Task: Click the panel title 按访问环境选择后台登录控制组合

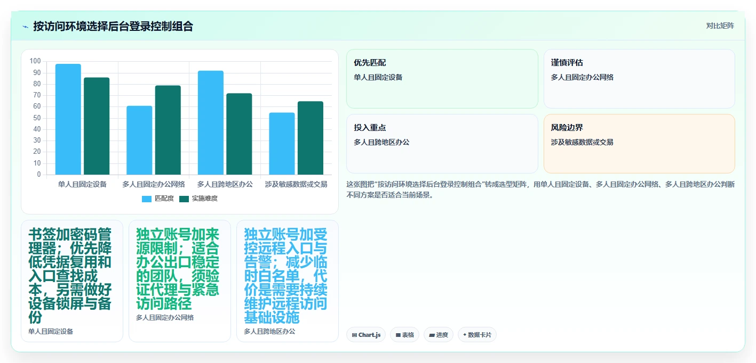Action: [113, 26]
